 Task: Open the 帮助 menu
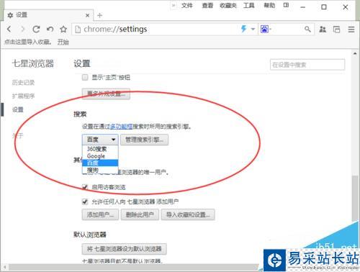click(269, 5)
